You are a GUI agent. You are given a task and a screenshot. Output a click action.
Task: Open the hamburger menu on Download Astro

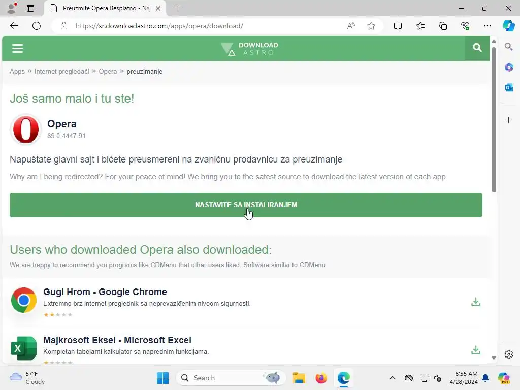[x=17, y=48]
